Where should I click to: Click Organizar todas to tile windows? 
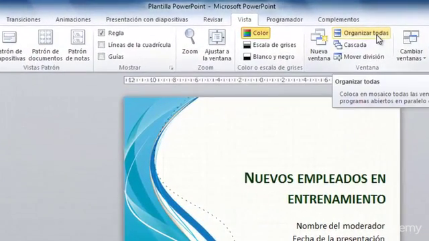point(361,33)
